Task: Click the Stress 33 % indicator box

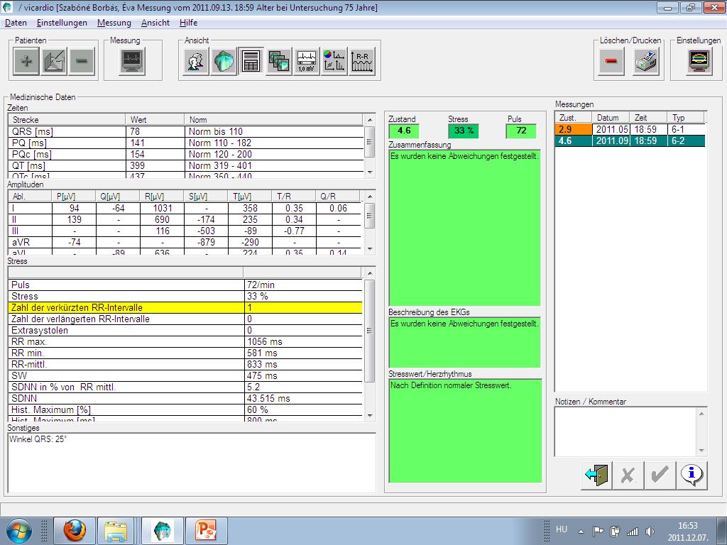Action: (x=463, y=131)
